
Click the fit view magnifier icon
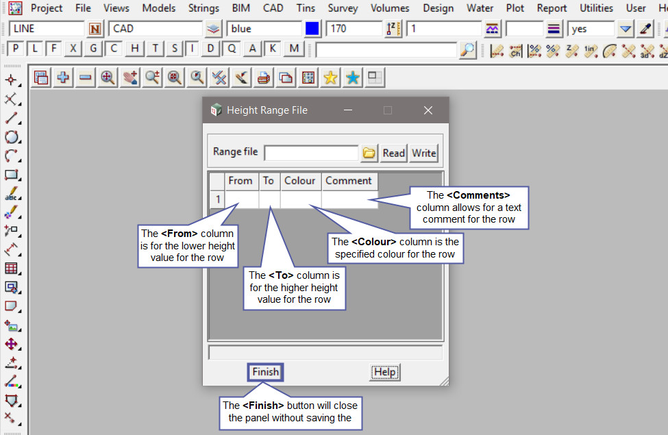point(108,77)
